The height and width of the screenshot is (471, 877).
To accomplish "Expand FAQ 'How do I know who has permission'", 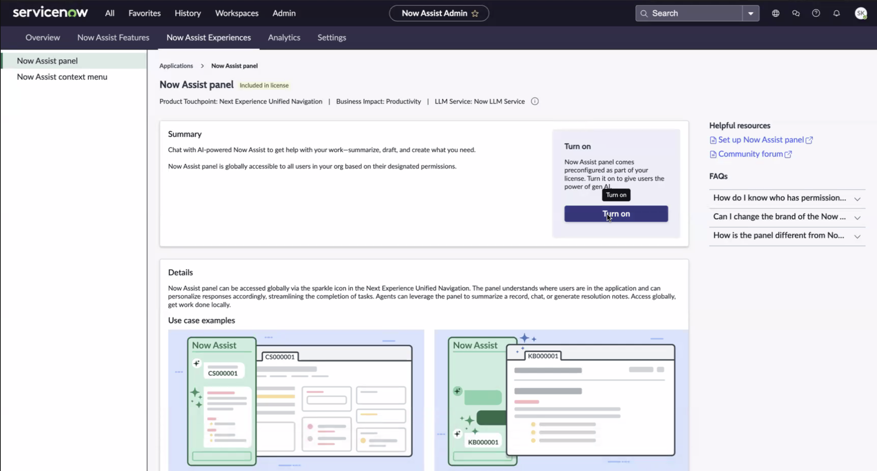I will [787, 198].
